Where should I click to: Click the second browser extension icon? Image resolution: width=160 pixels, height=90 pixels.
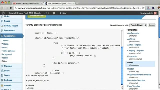click(x=153, y=8)
